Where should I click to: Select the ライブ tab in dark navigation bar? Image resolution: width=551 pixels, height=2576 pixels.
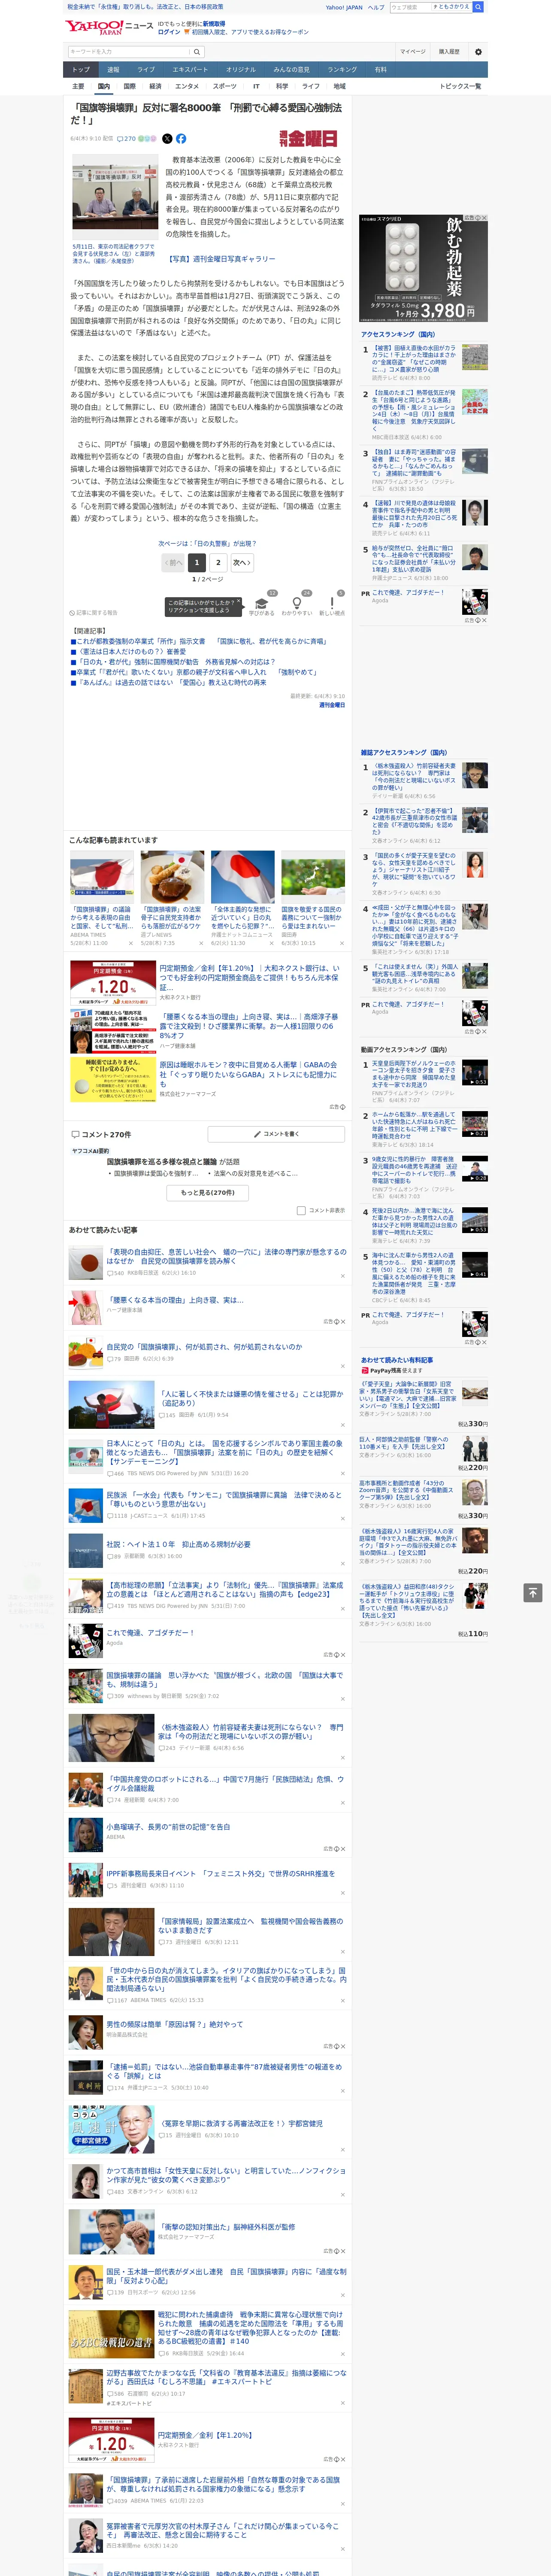coord(146,70)
